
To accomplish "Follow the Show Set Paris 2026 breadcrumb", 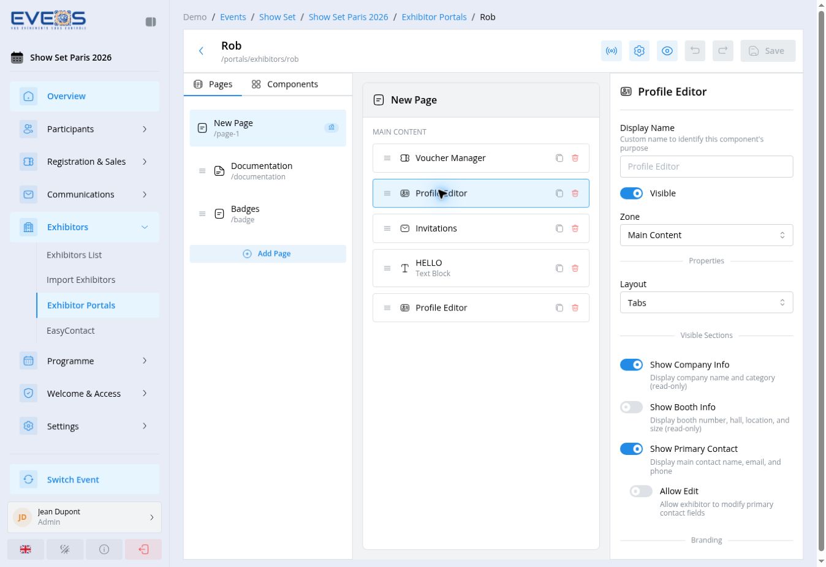I will [x=348, y=17].
